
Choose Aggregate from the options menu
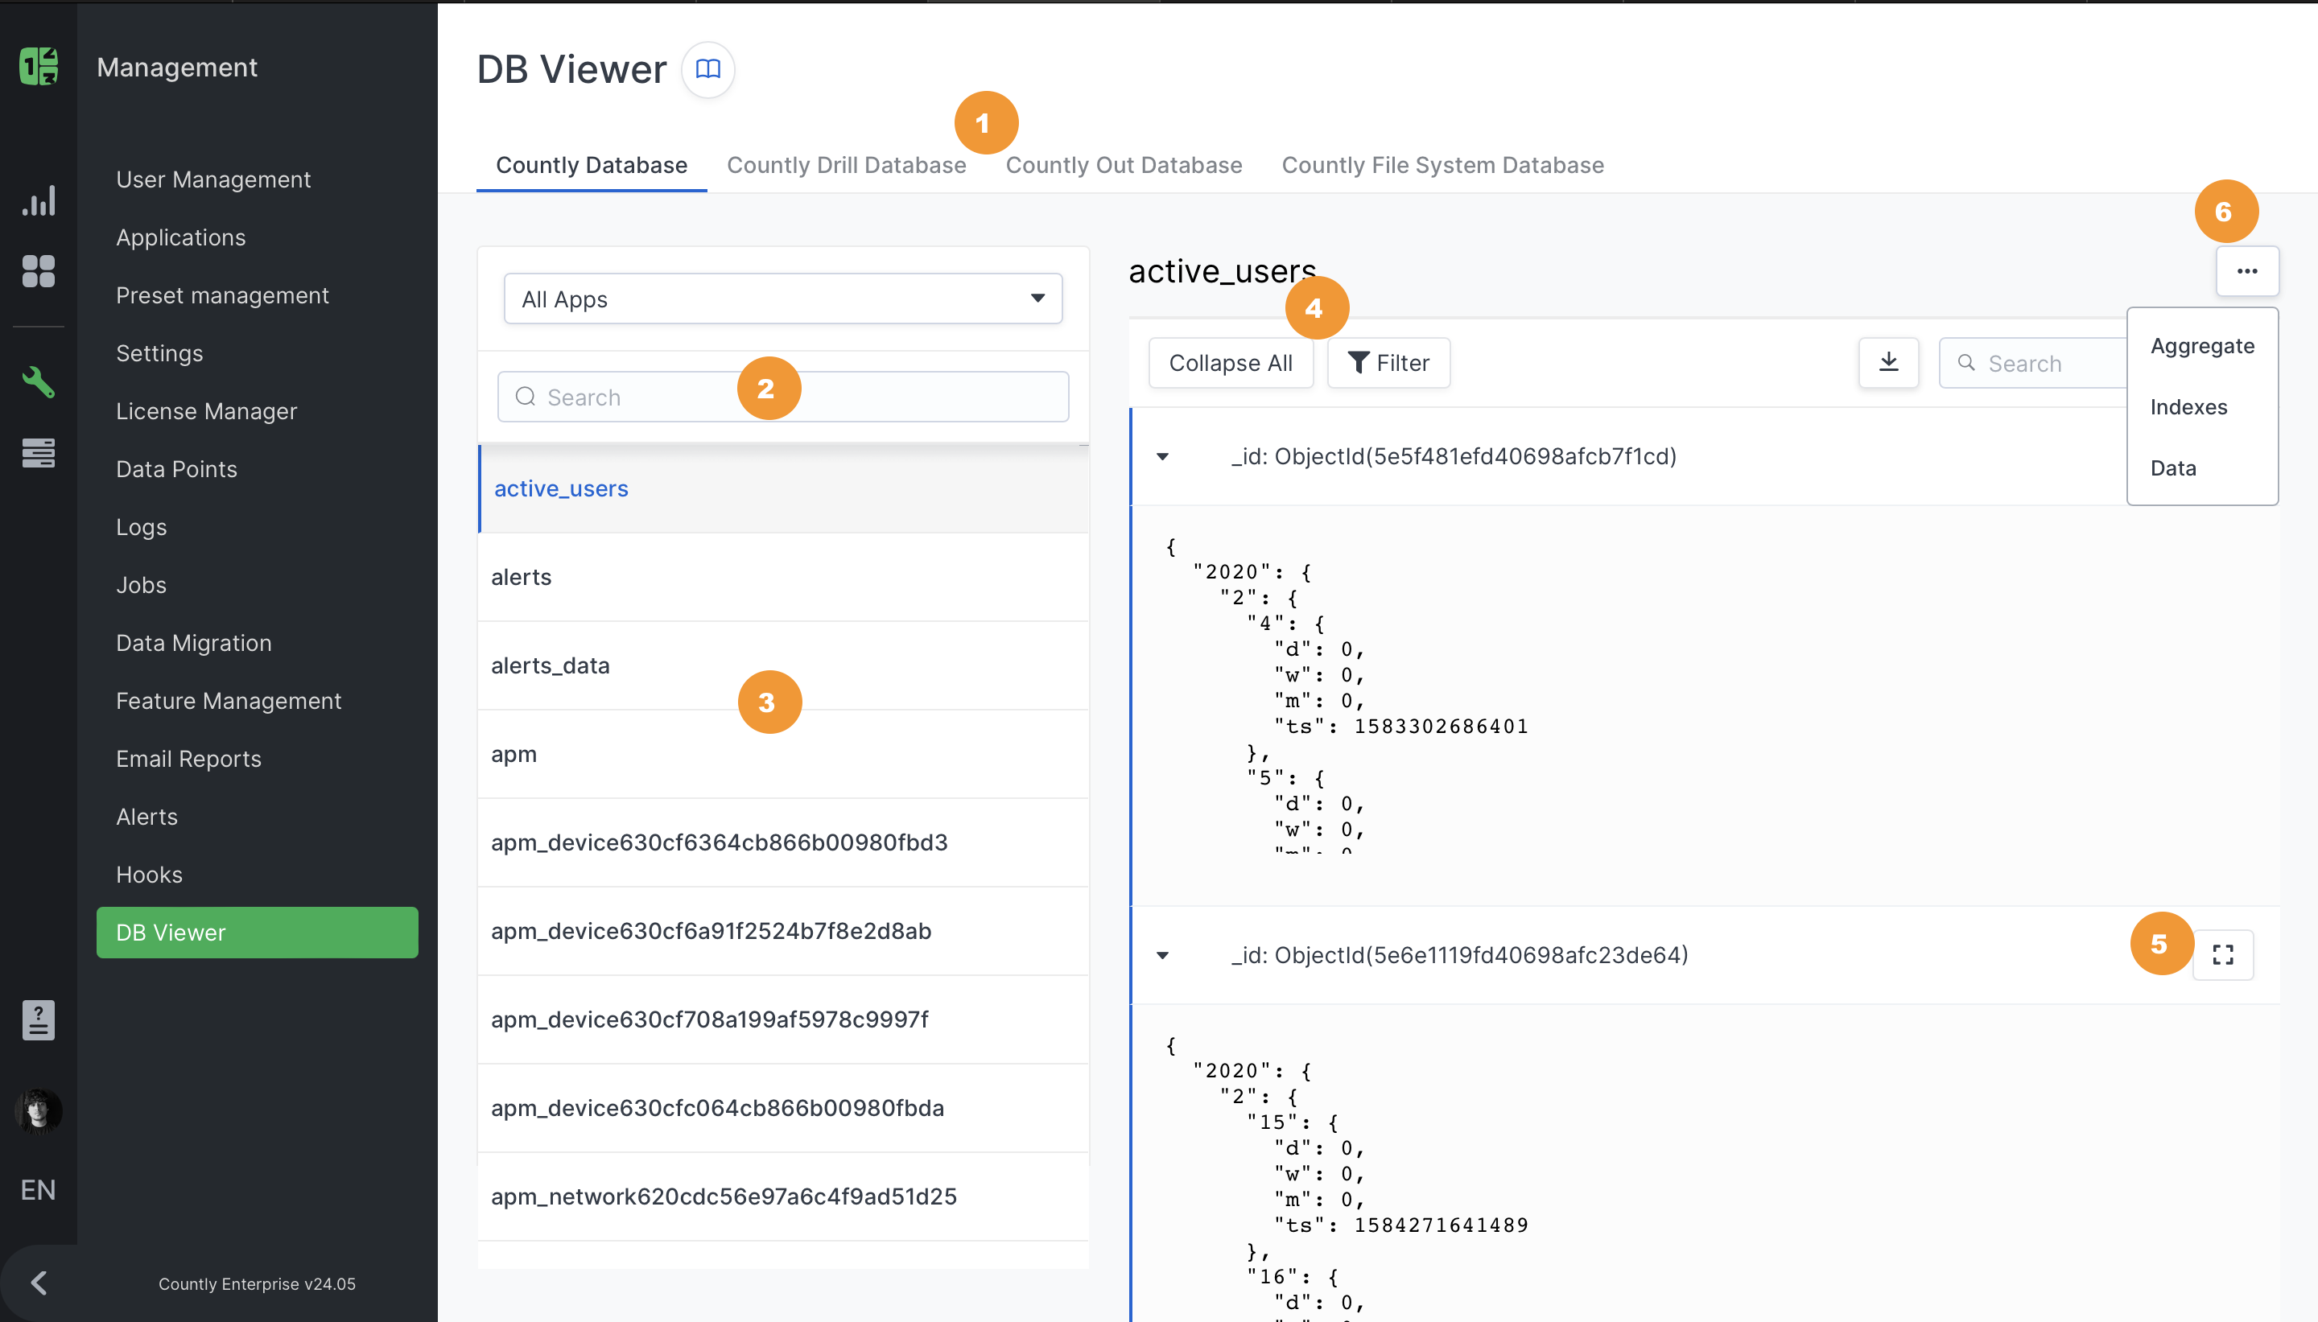tap(2202, 346)
